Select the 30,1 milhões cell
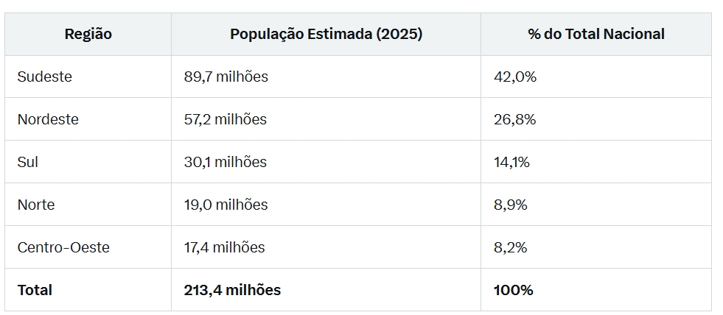723x315 pixels. (x=226, y=162)
